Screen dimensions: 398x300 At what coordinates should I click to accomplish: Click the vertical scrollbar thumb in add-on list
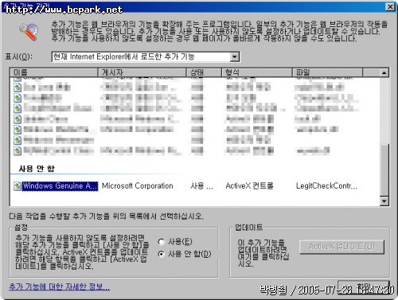coord(384,169)
